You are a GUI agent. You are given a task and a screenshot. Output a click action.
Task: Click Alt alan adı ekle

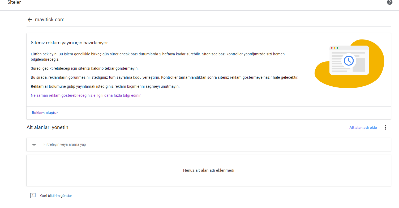tap(363, 127)
